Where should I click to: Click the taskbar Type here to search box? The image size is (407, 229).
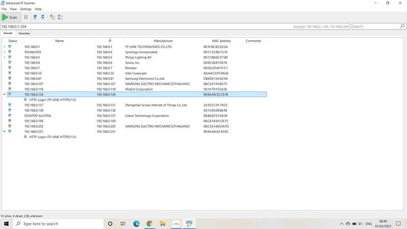58,223
